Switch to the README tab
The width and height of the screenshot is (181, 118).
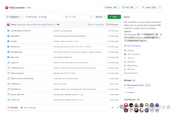pos(12,108)
